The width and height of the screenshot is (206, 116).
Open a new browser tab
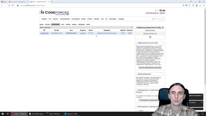(52, 2)
